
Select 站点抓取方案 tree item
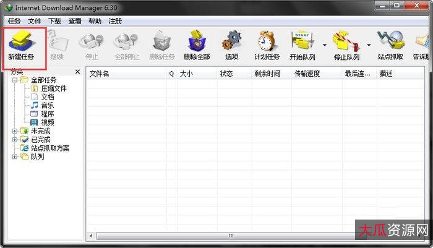[50, 148]
